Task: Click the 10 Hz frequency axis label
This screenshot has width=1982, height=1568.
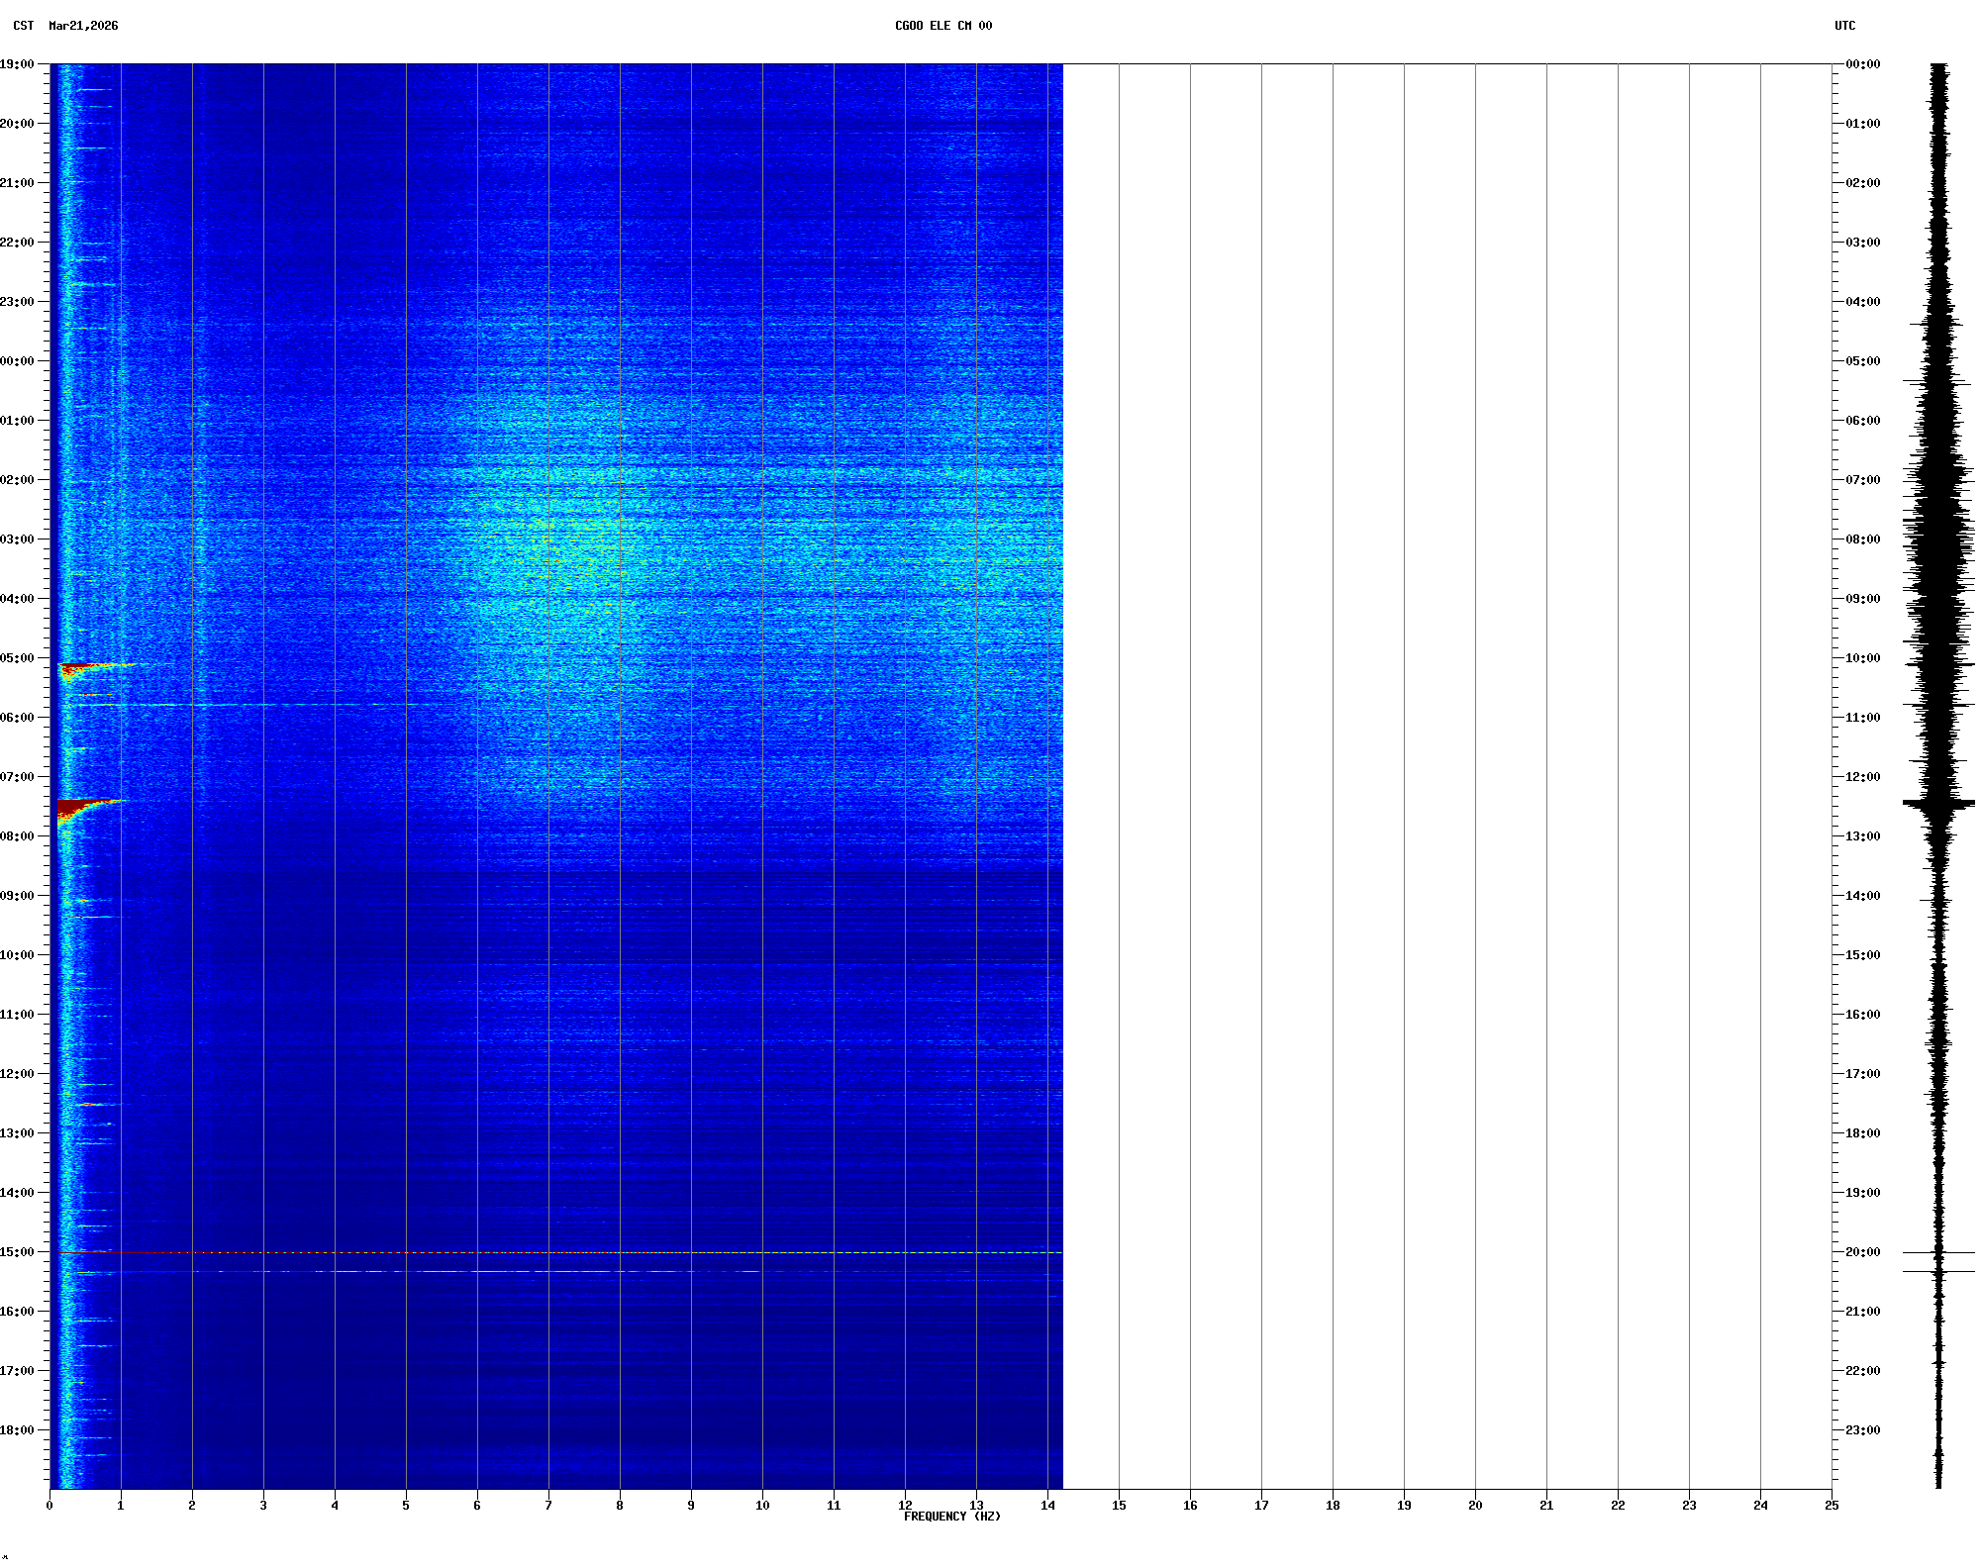Action: [x=762, y=1506]
